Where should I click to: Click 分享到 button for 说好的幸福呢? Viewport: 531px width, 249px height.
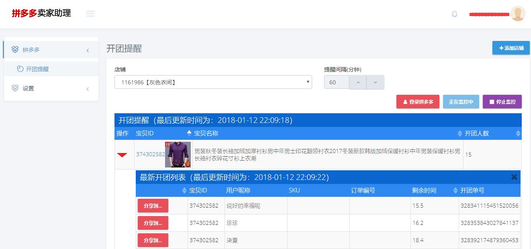tap(153, 206)
